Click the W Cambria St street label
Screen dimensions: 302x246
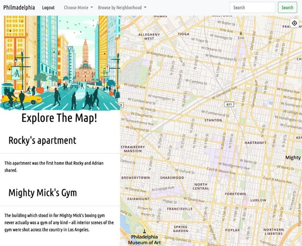coord(196,82)
